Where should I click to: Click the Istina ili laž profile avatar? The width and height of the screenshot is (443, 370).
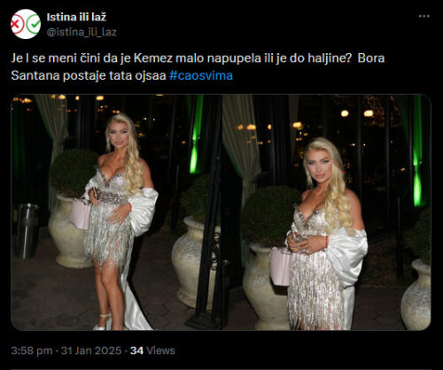(x=26, y=24)
